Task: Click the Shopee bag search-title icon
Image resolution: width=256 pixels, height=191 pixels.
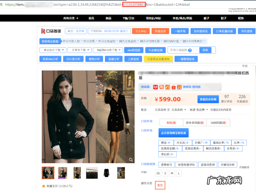Action: (173, 87)
